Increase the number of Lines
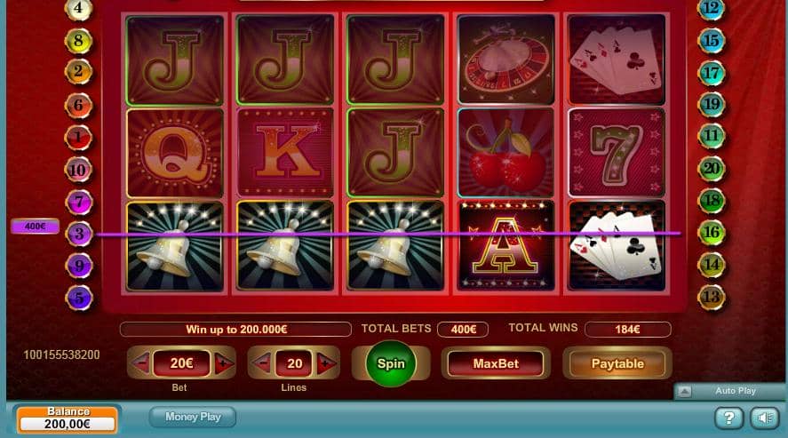788x438 pixels. pos(326,362)
